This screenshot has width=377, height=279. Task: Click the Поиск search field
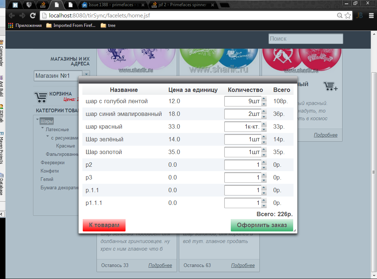click(x=306, y=39)
